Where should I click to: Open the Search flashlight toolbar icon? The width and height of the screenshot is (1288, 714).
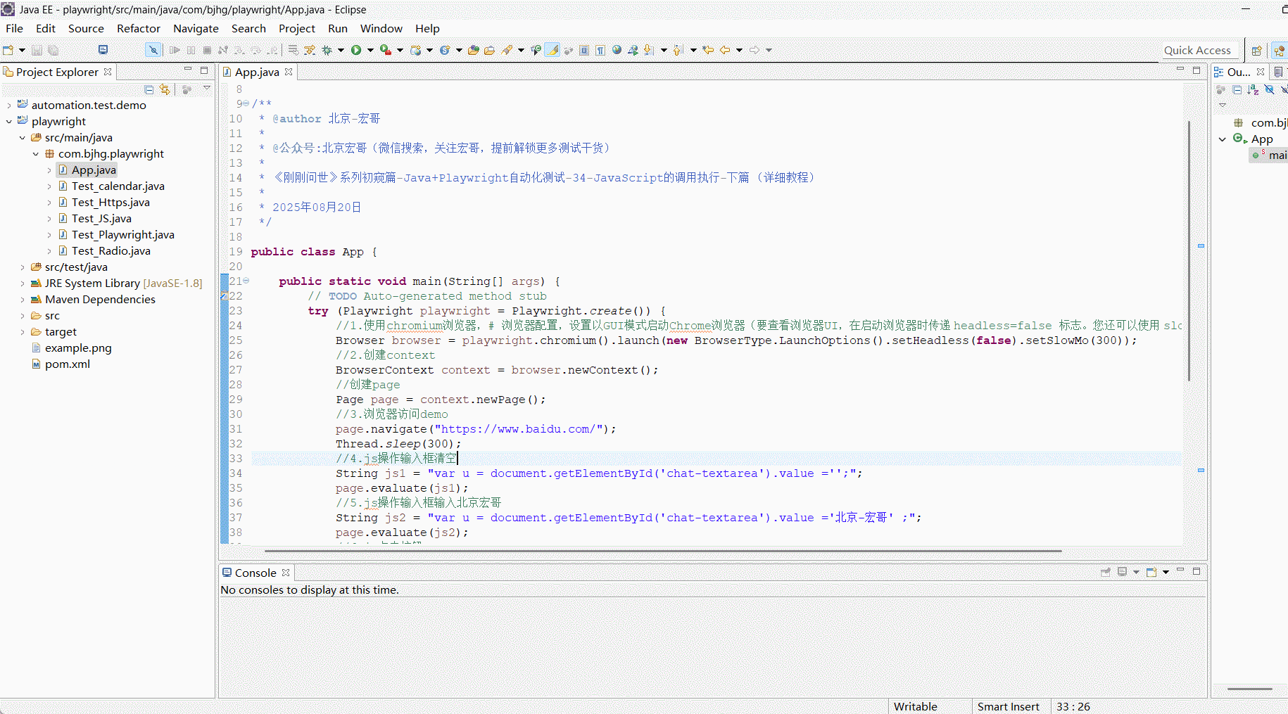[507, 50]
